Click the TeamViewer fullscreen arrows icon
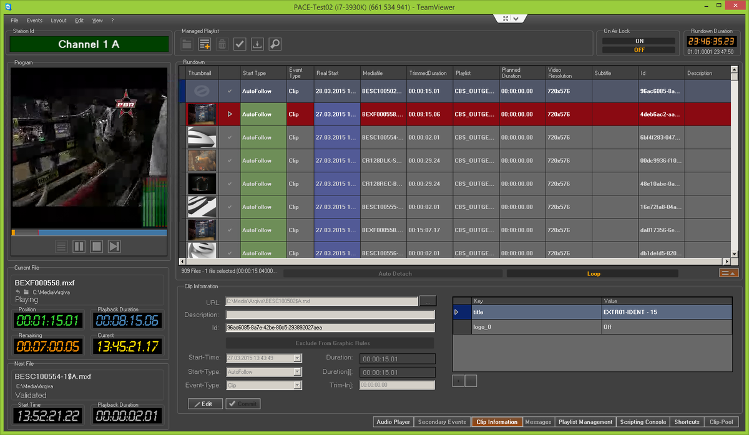Screen dimensions: 749x435 click(x=505, y=18)
